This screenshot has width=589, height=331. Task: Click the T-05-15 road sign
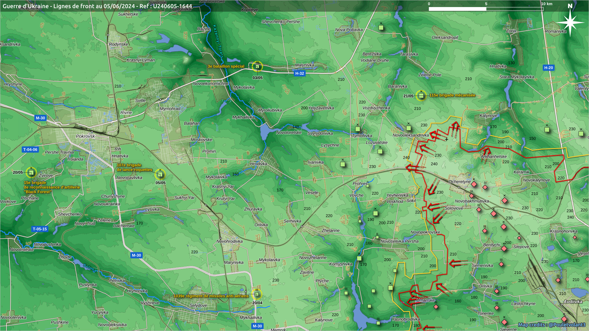click(x=40, y=229)
